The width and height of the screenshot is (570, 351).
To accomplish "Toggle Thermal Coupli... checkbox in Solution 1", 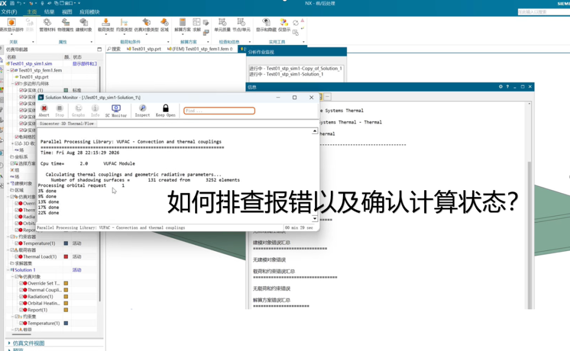I will click(x=21, y=290).
